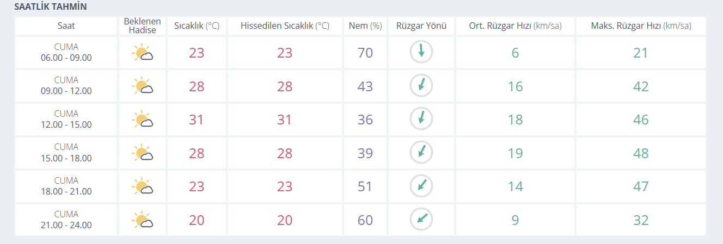723x244 pixels.
Task: Click the SAATLİK TAHMİN heading
Action: click(x=51, y=7)
